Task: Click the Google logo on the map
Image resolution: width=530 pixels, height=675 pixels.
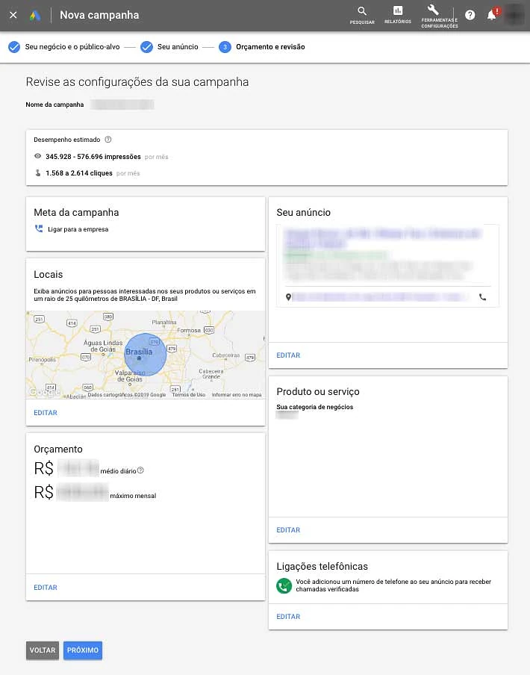Action: click(x=44, y=391)
